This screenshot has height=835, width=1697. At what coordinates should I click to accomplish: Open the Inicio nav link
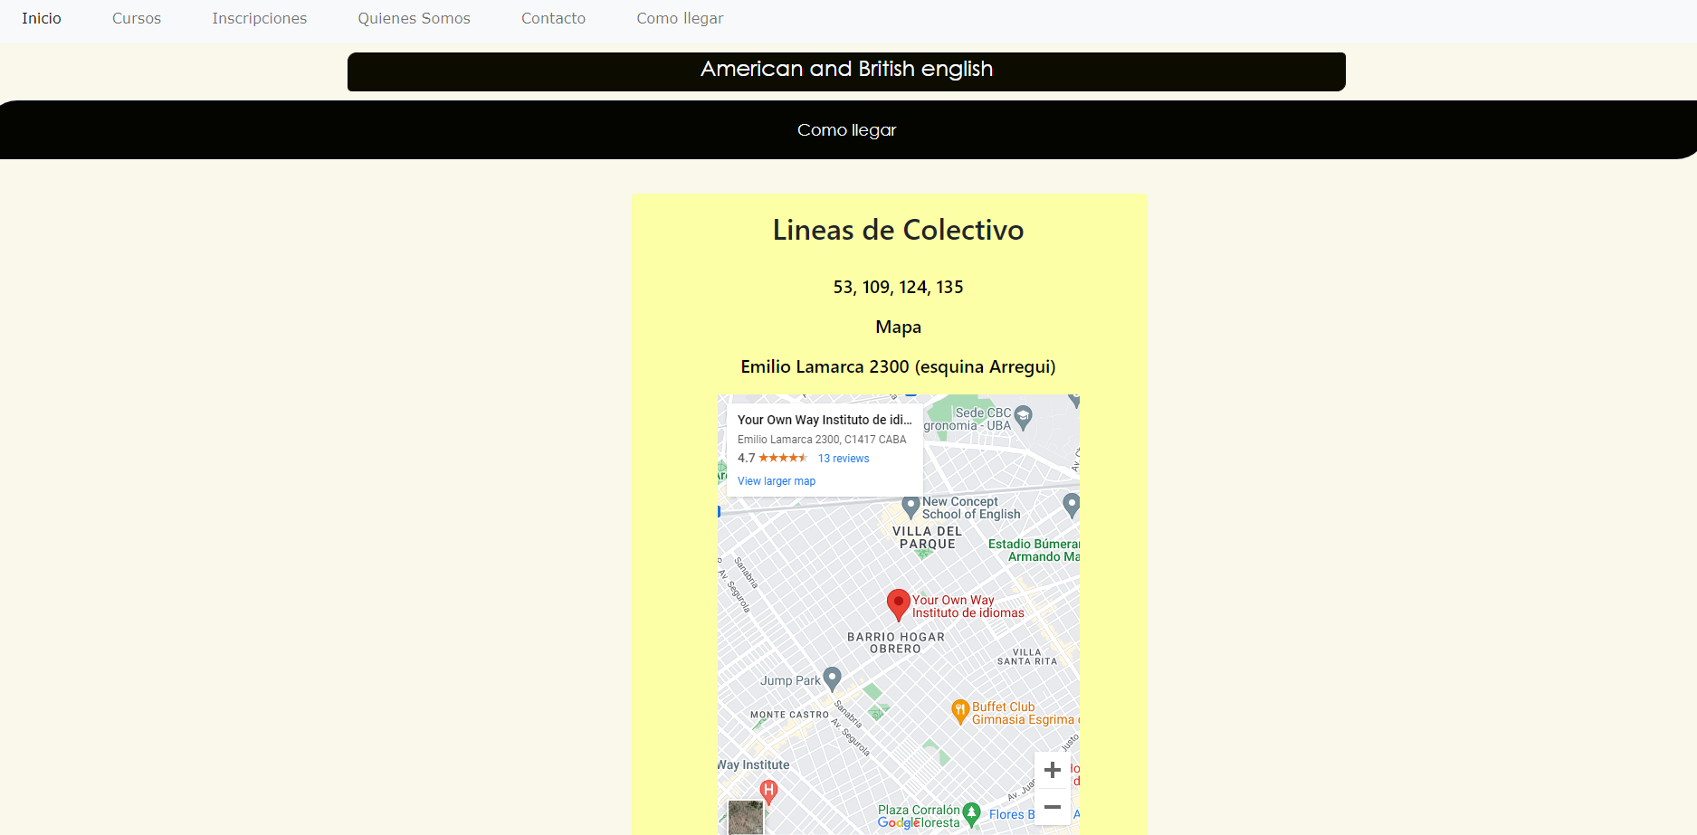click(42, 18)
